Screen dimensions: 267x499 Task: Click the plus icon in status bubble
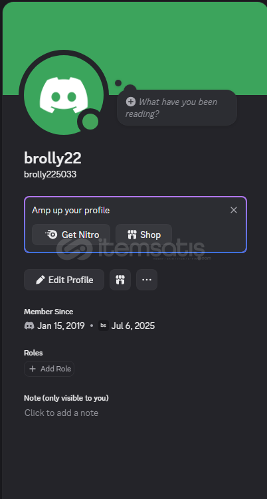tap(131, 102)
